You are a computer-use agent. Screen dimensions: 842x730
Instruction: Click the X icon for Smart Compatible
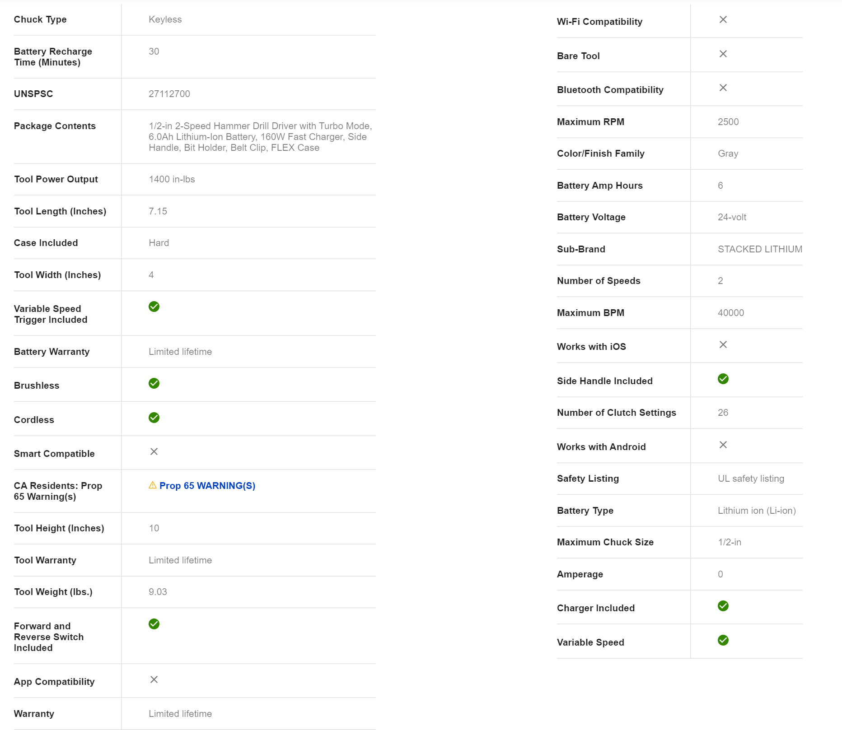click(154, 451)
